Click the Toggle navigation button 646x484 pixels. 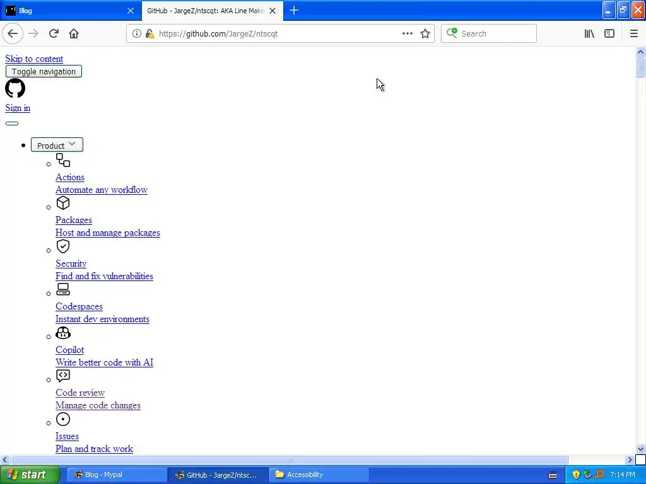44,71
